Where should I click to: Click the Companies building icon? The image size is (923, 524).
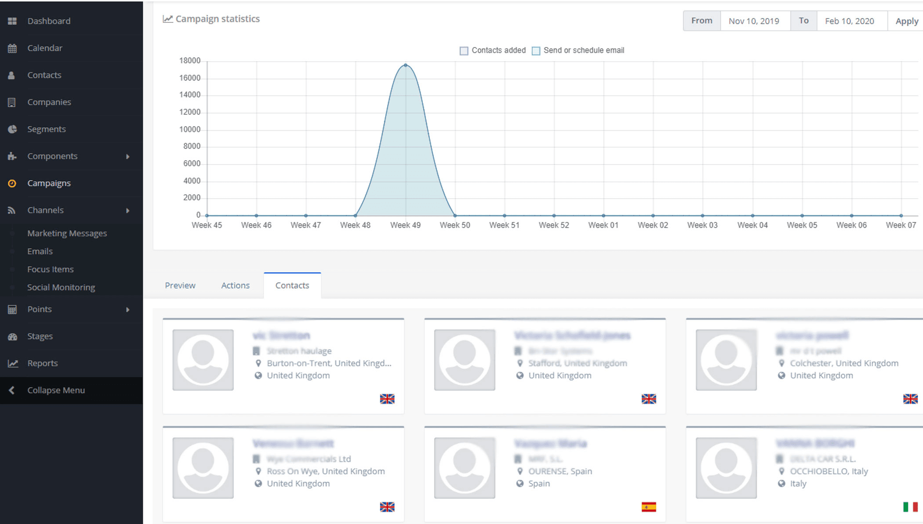click(12, 102)
